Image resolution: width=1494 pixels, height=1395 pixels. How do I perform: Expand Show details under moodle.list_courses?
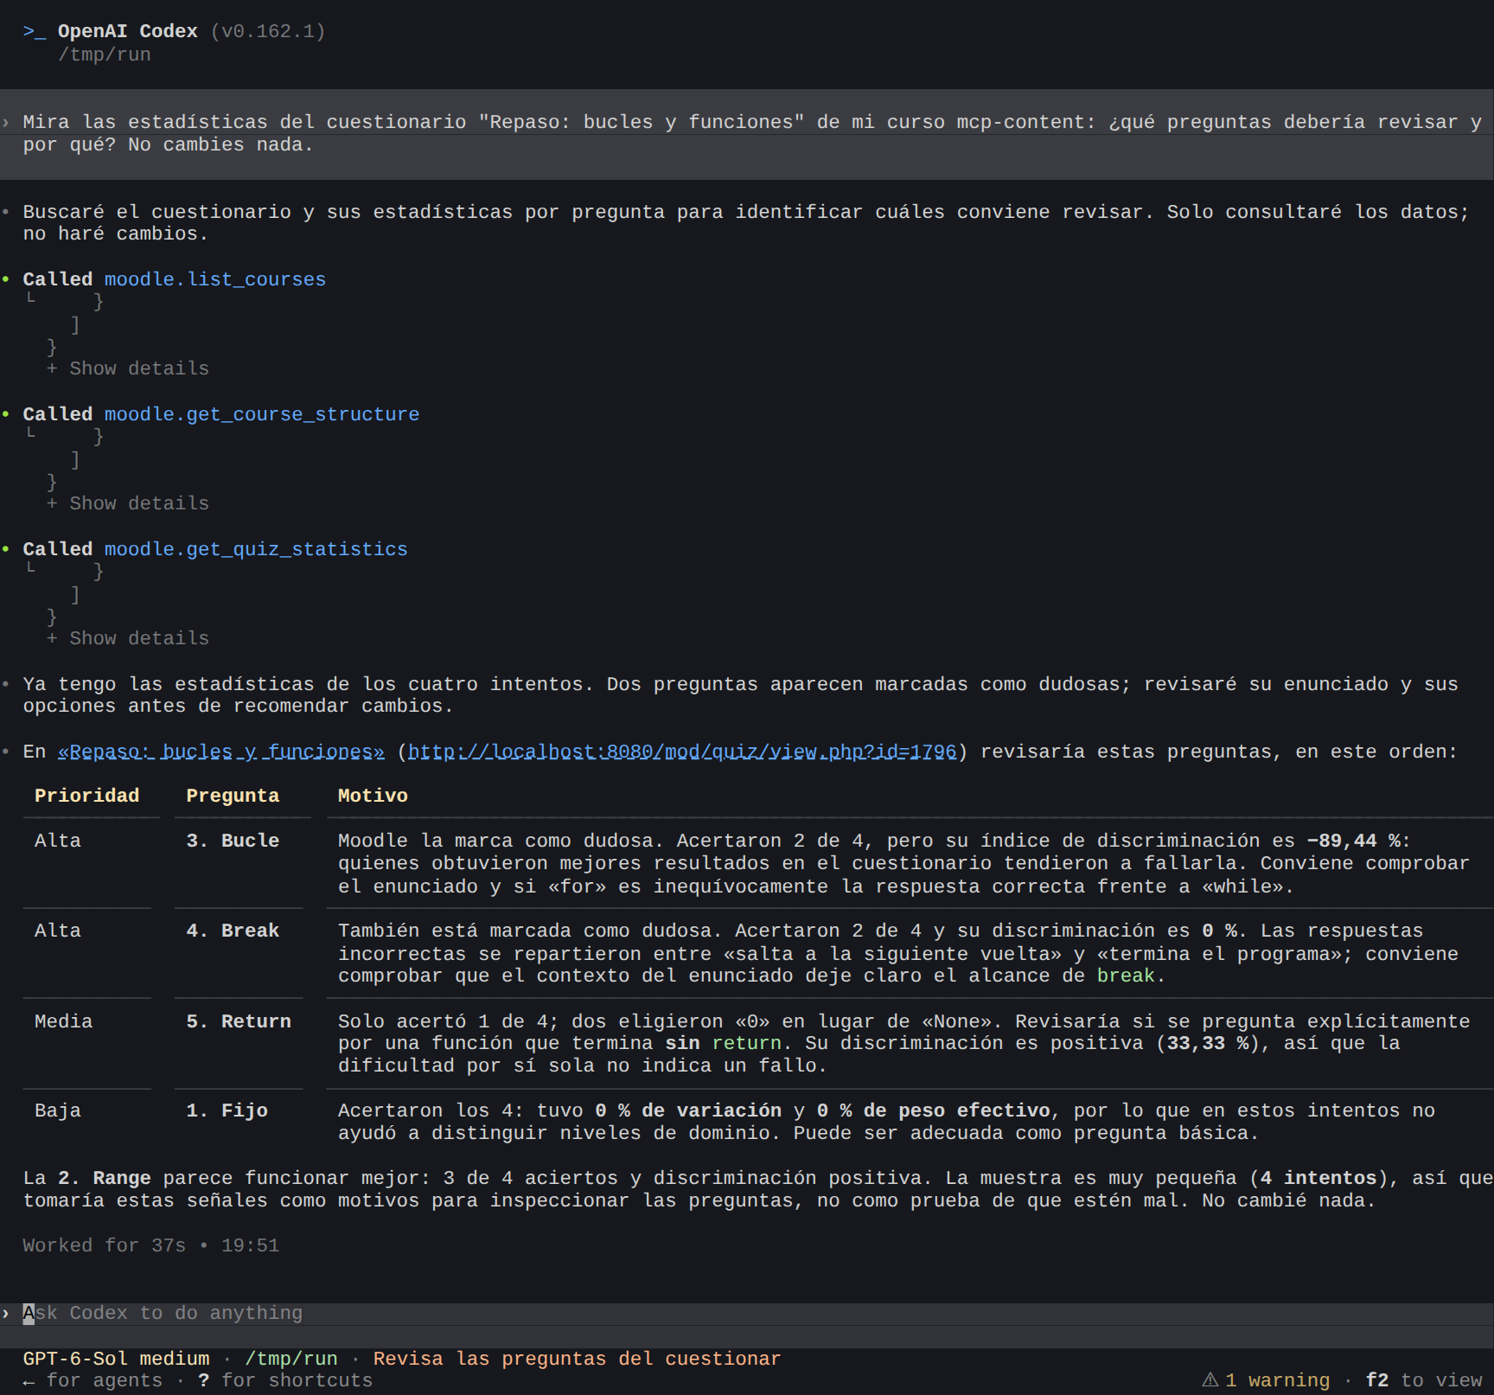point(128,368)
